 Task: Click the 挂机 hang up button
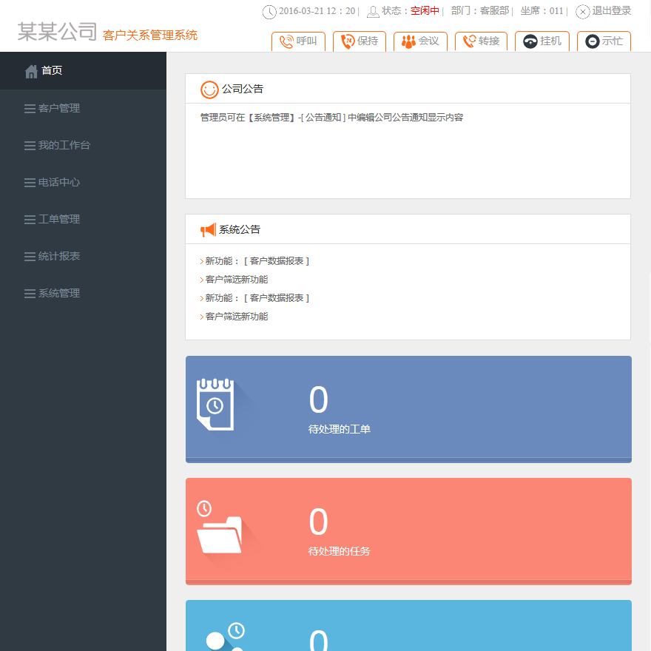click(542, 41)
